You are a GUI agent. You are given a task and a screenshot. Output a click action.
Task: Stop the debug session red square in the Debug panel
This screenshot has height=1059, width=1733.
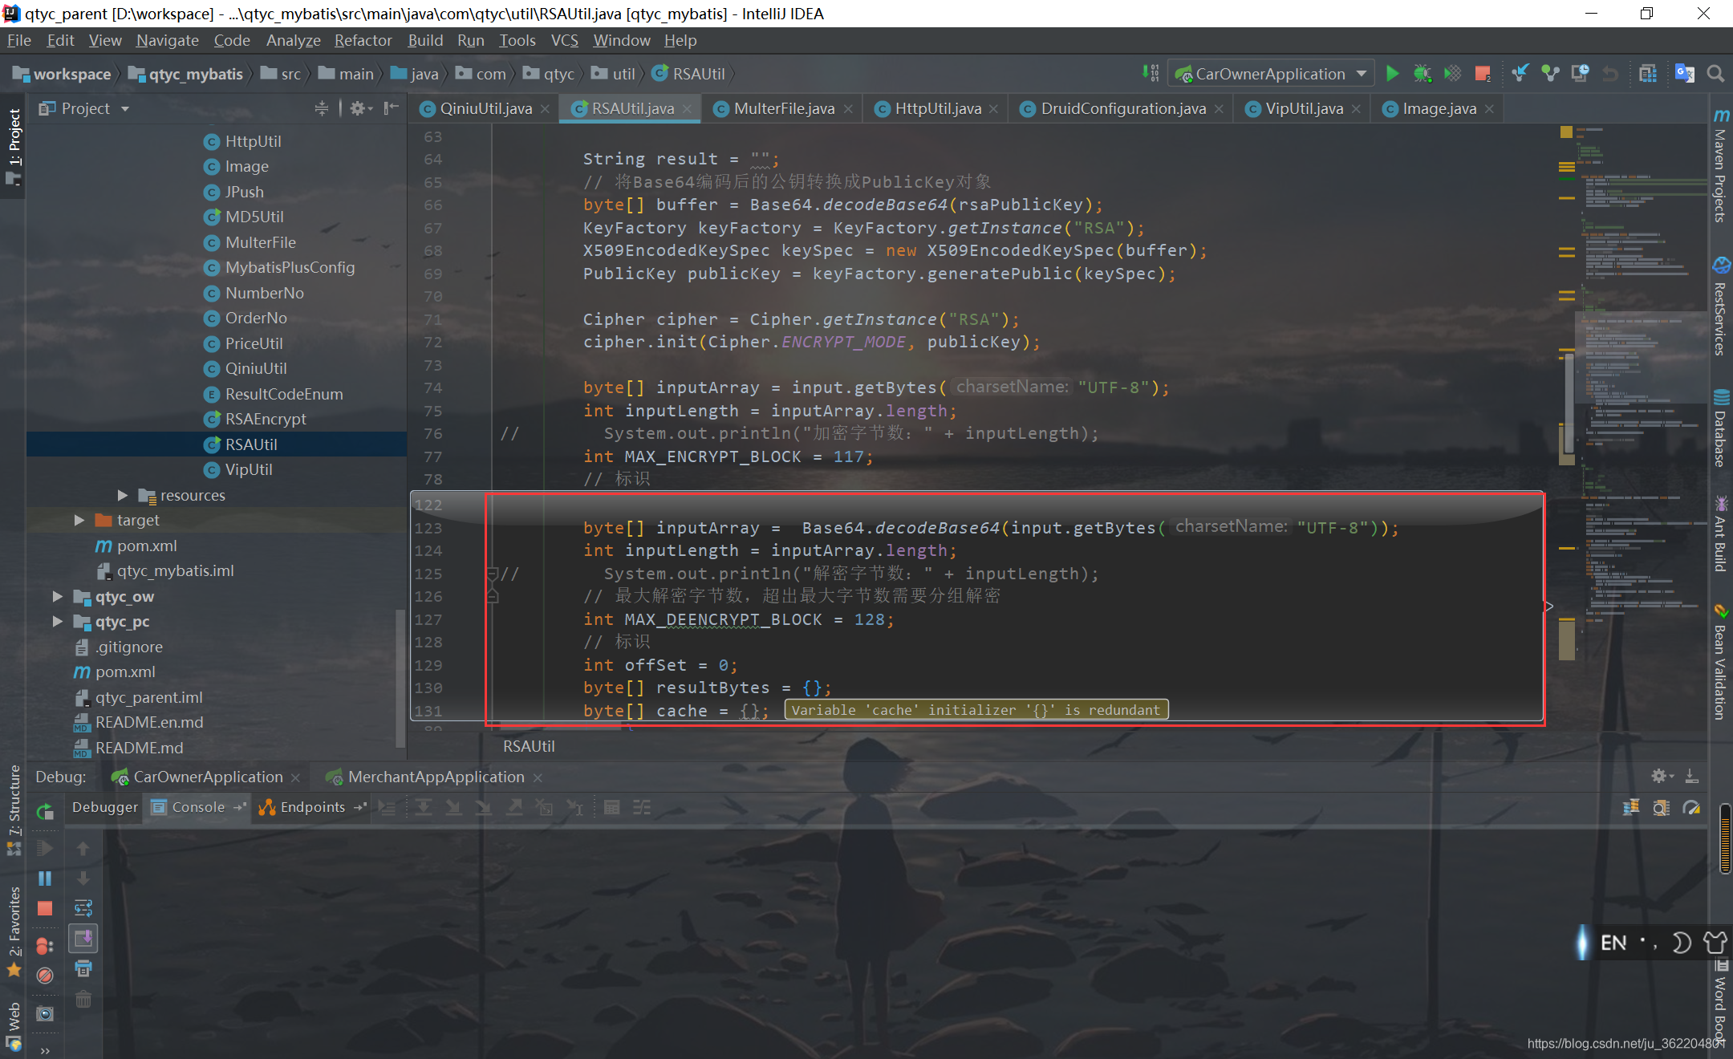(x=45, y=908)
